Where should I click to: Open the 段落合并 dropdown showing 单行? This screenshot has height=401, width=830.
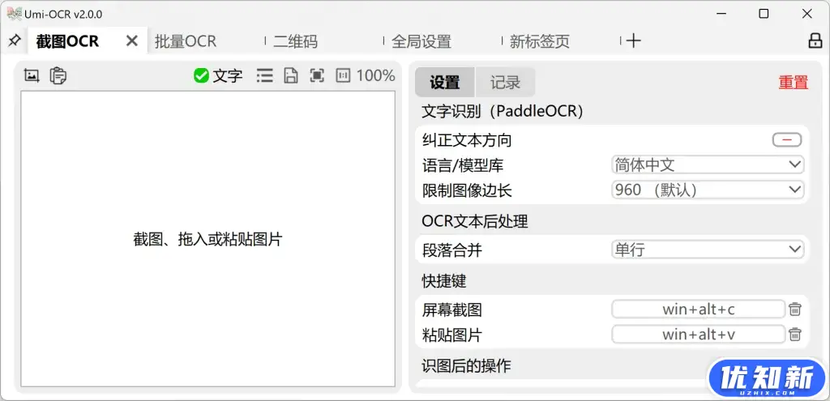[x=708, y=250]
